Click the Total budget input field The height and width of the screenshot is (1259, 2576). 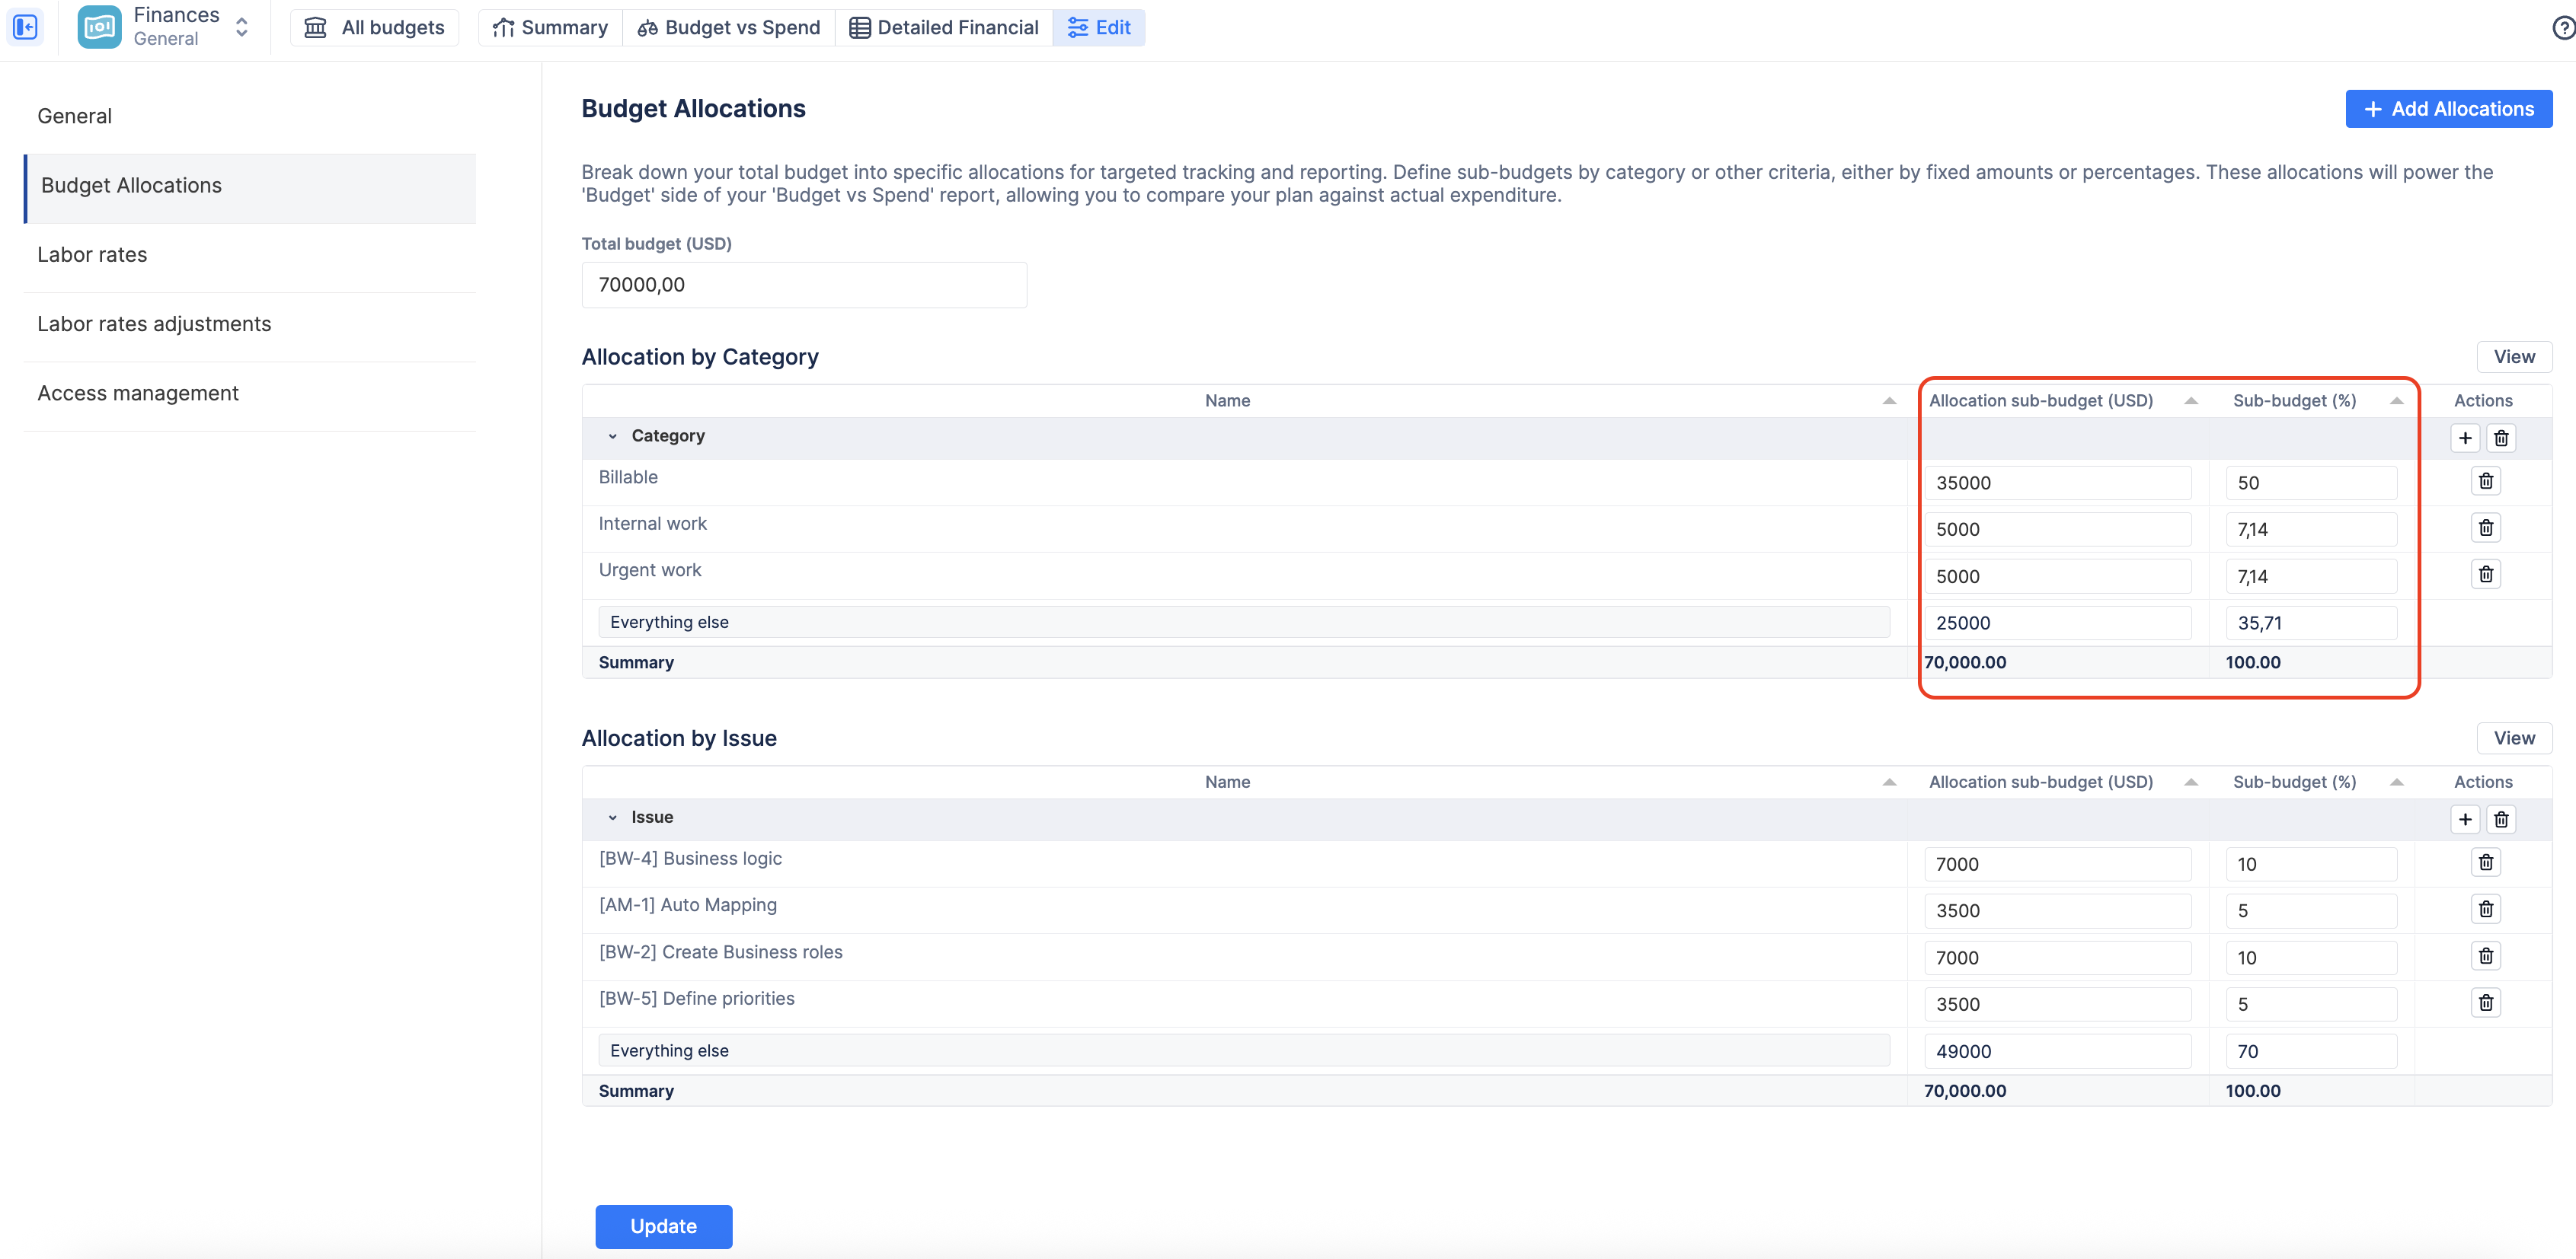click(803, 285)
